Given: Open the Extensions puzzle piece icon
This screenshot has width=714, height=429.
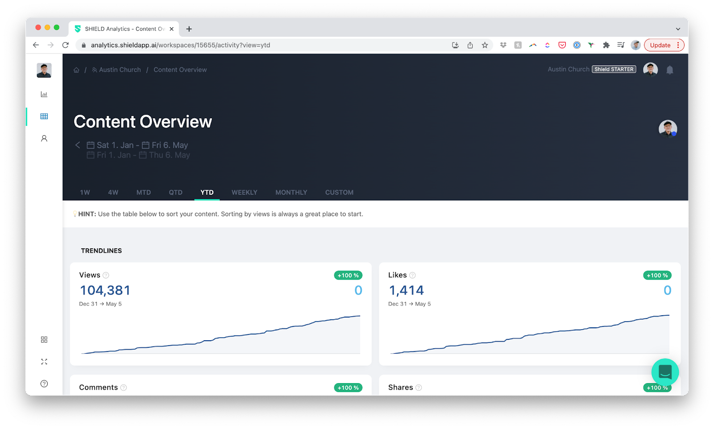Looking at the screenshot, I should 606,45.
